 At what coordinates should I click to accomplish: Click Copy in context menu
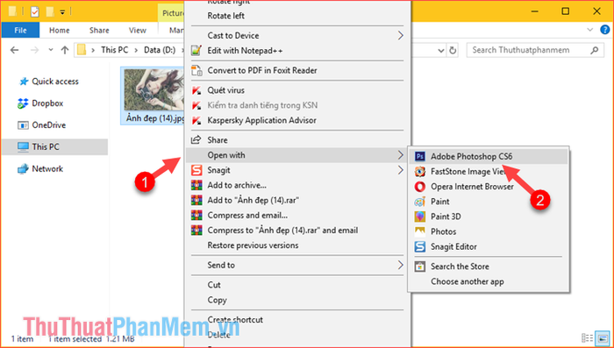(x=297, y=301)
